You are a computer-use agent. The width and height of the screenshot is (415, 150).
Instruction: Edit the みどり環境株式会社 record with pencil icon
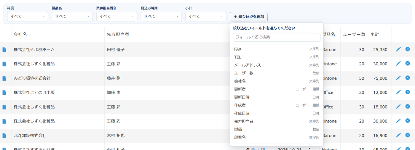click(x=398, y=78)
